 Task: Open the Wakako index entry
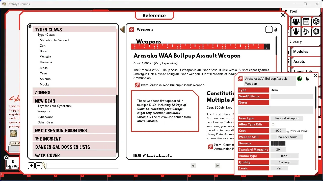point(45,57)
